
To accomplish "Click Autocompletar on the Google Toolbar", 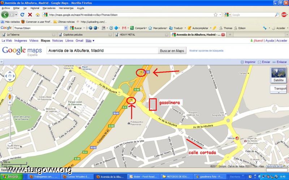I will [198, 28].
